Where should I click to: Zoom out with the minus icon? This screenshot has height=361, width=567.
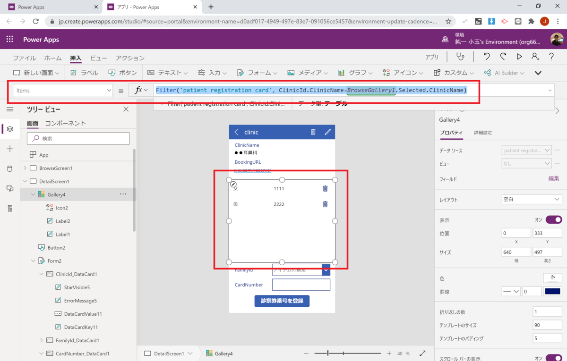pyautogui.click(x=306, y=353)
